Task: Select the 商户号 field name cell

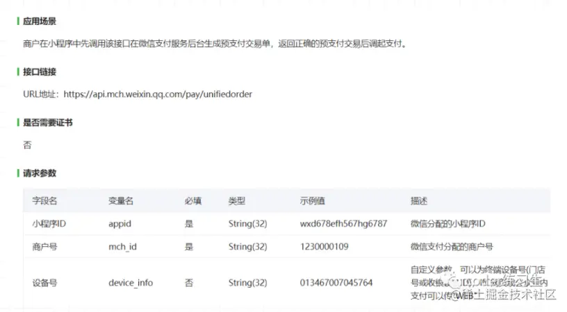Action: tap(45, 247)
